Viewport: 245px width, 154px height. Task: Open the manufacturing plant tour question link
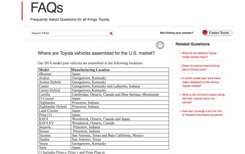[203, 113]
